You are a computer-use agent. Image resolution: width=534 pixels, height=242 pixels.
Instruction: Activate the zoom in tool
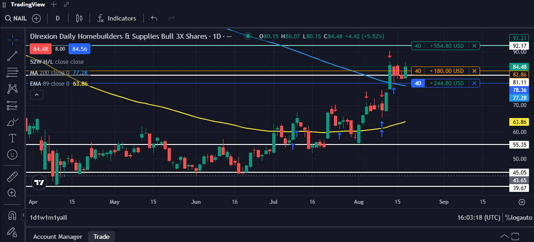13,193
